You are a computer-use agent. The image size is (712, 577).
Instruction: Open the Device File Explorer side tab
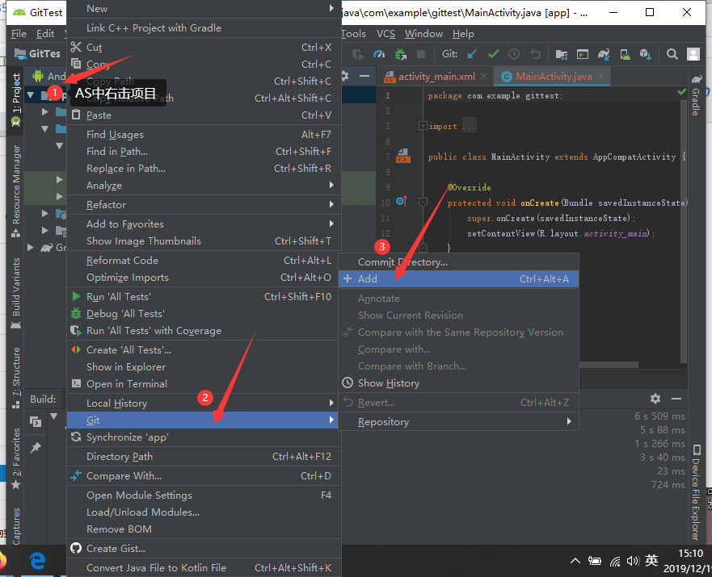(x=696, y=493)
